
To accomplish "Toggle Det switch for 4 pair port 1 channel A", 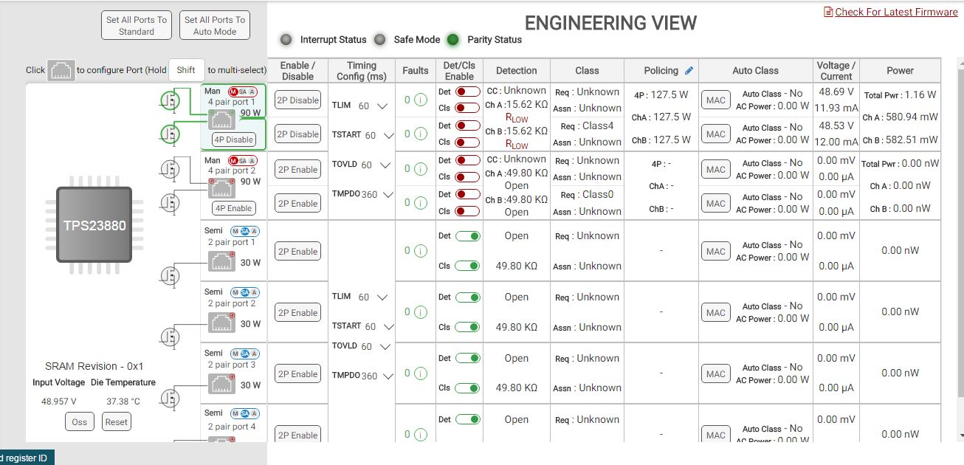I will tap(467, 92).
